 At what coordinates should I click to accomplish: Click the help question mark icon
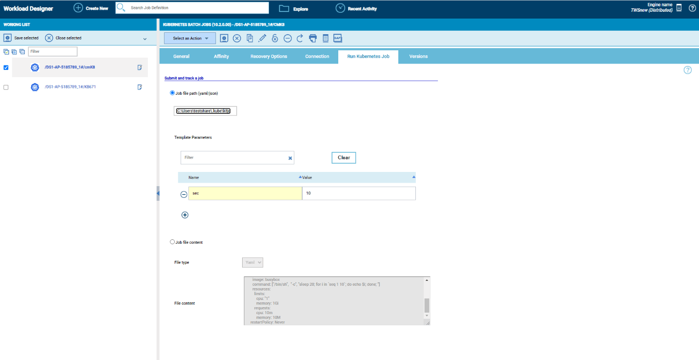click(x=692, y=8)
